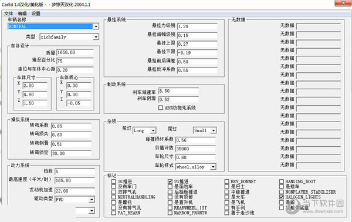The width and height of the screenshot is (352, 222).
Task: Select the 悬挂力级别 field showing 1.20
Action: (197, 26)
